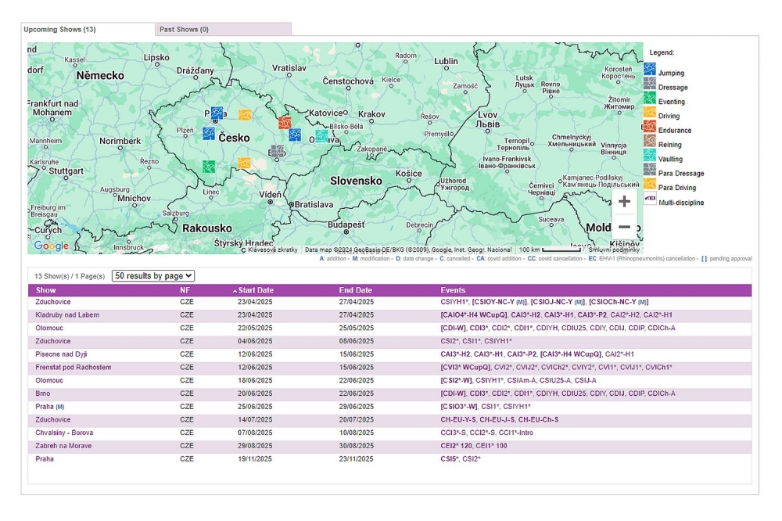Click the yellow Driving marker east of Praha
Screen dimensions: 782x521
pyautogui.click(x=245, y=115)
